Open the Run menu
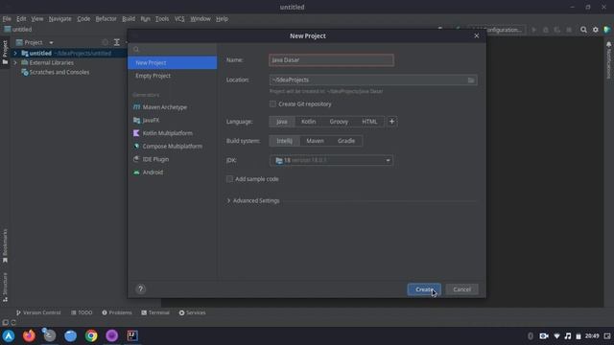The height and width of the screenshot is (345, 614). tap(145, 19)
